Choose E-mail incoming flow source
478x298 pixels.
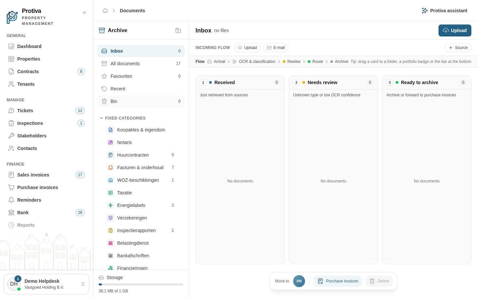point(276,48)
